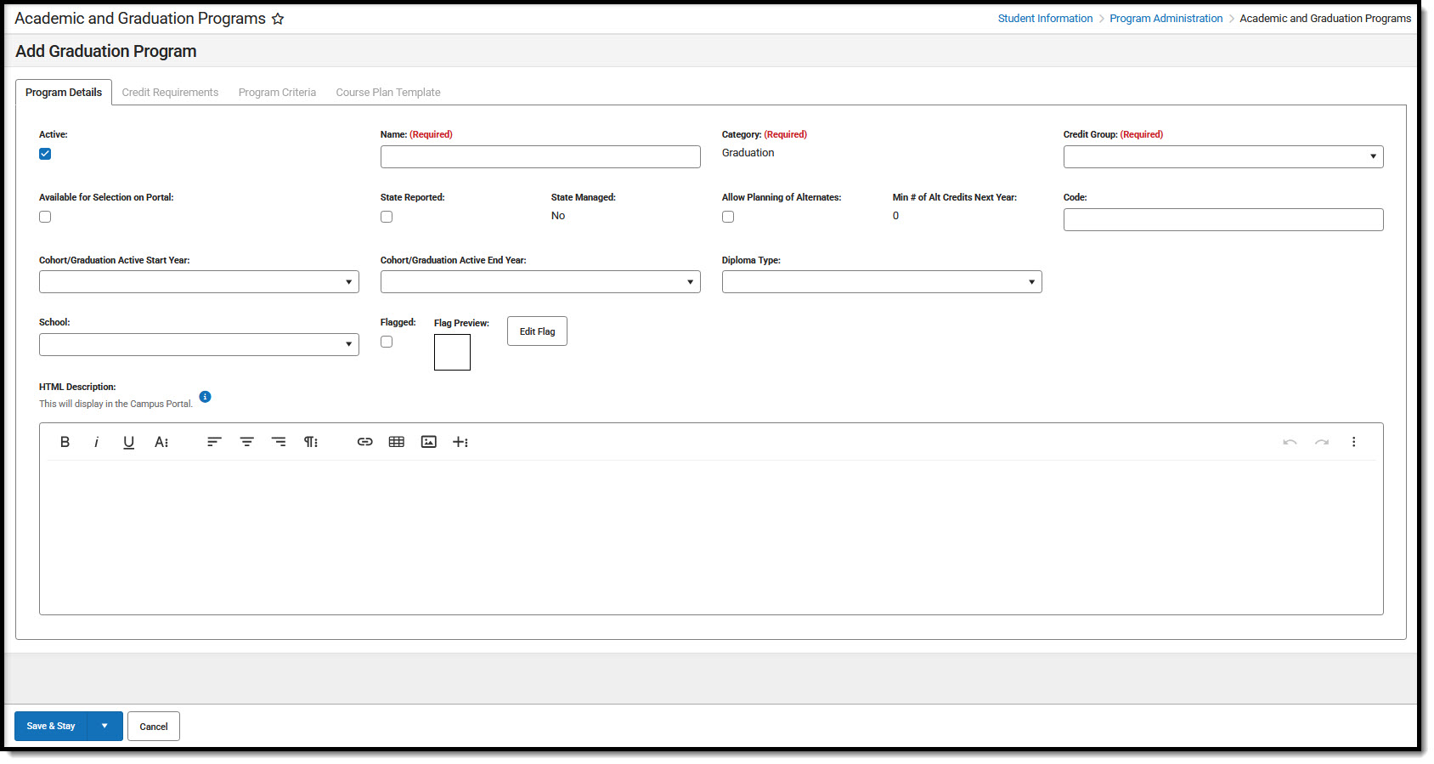This screenshot has height=764, width=1434.
Task: Redo the last editor change
Action: point(1322,442)
